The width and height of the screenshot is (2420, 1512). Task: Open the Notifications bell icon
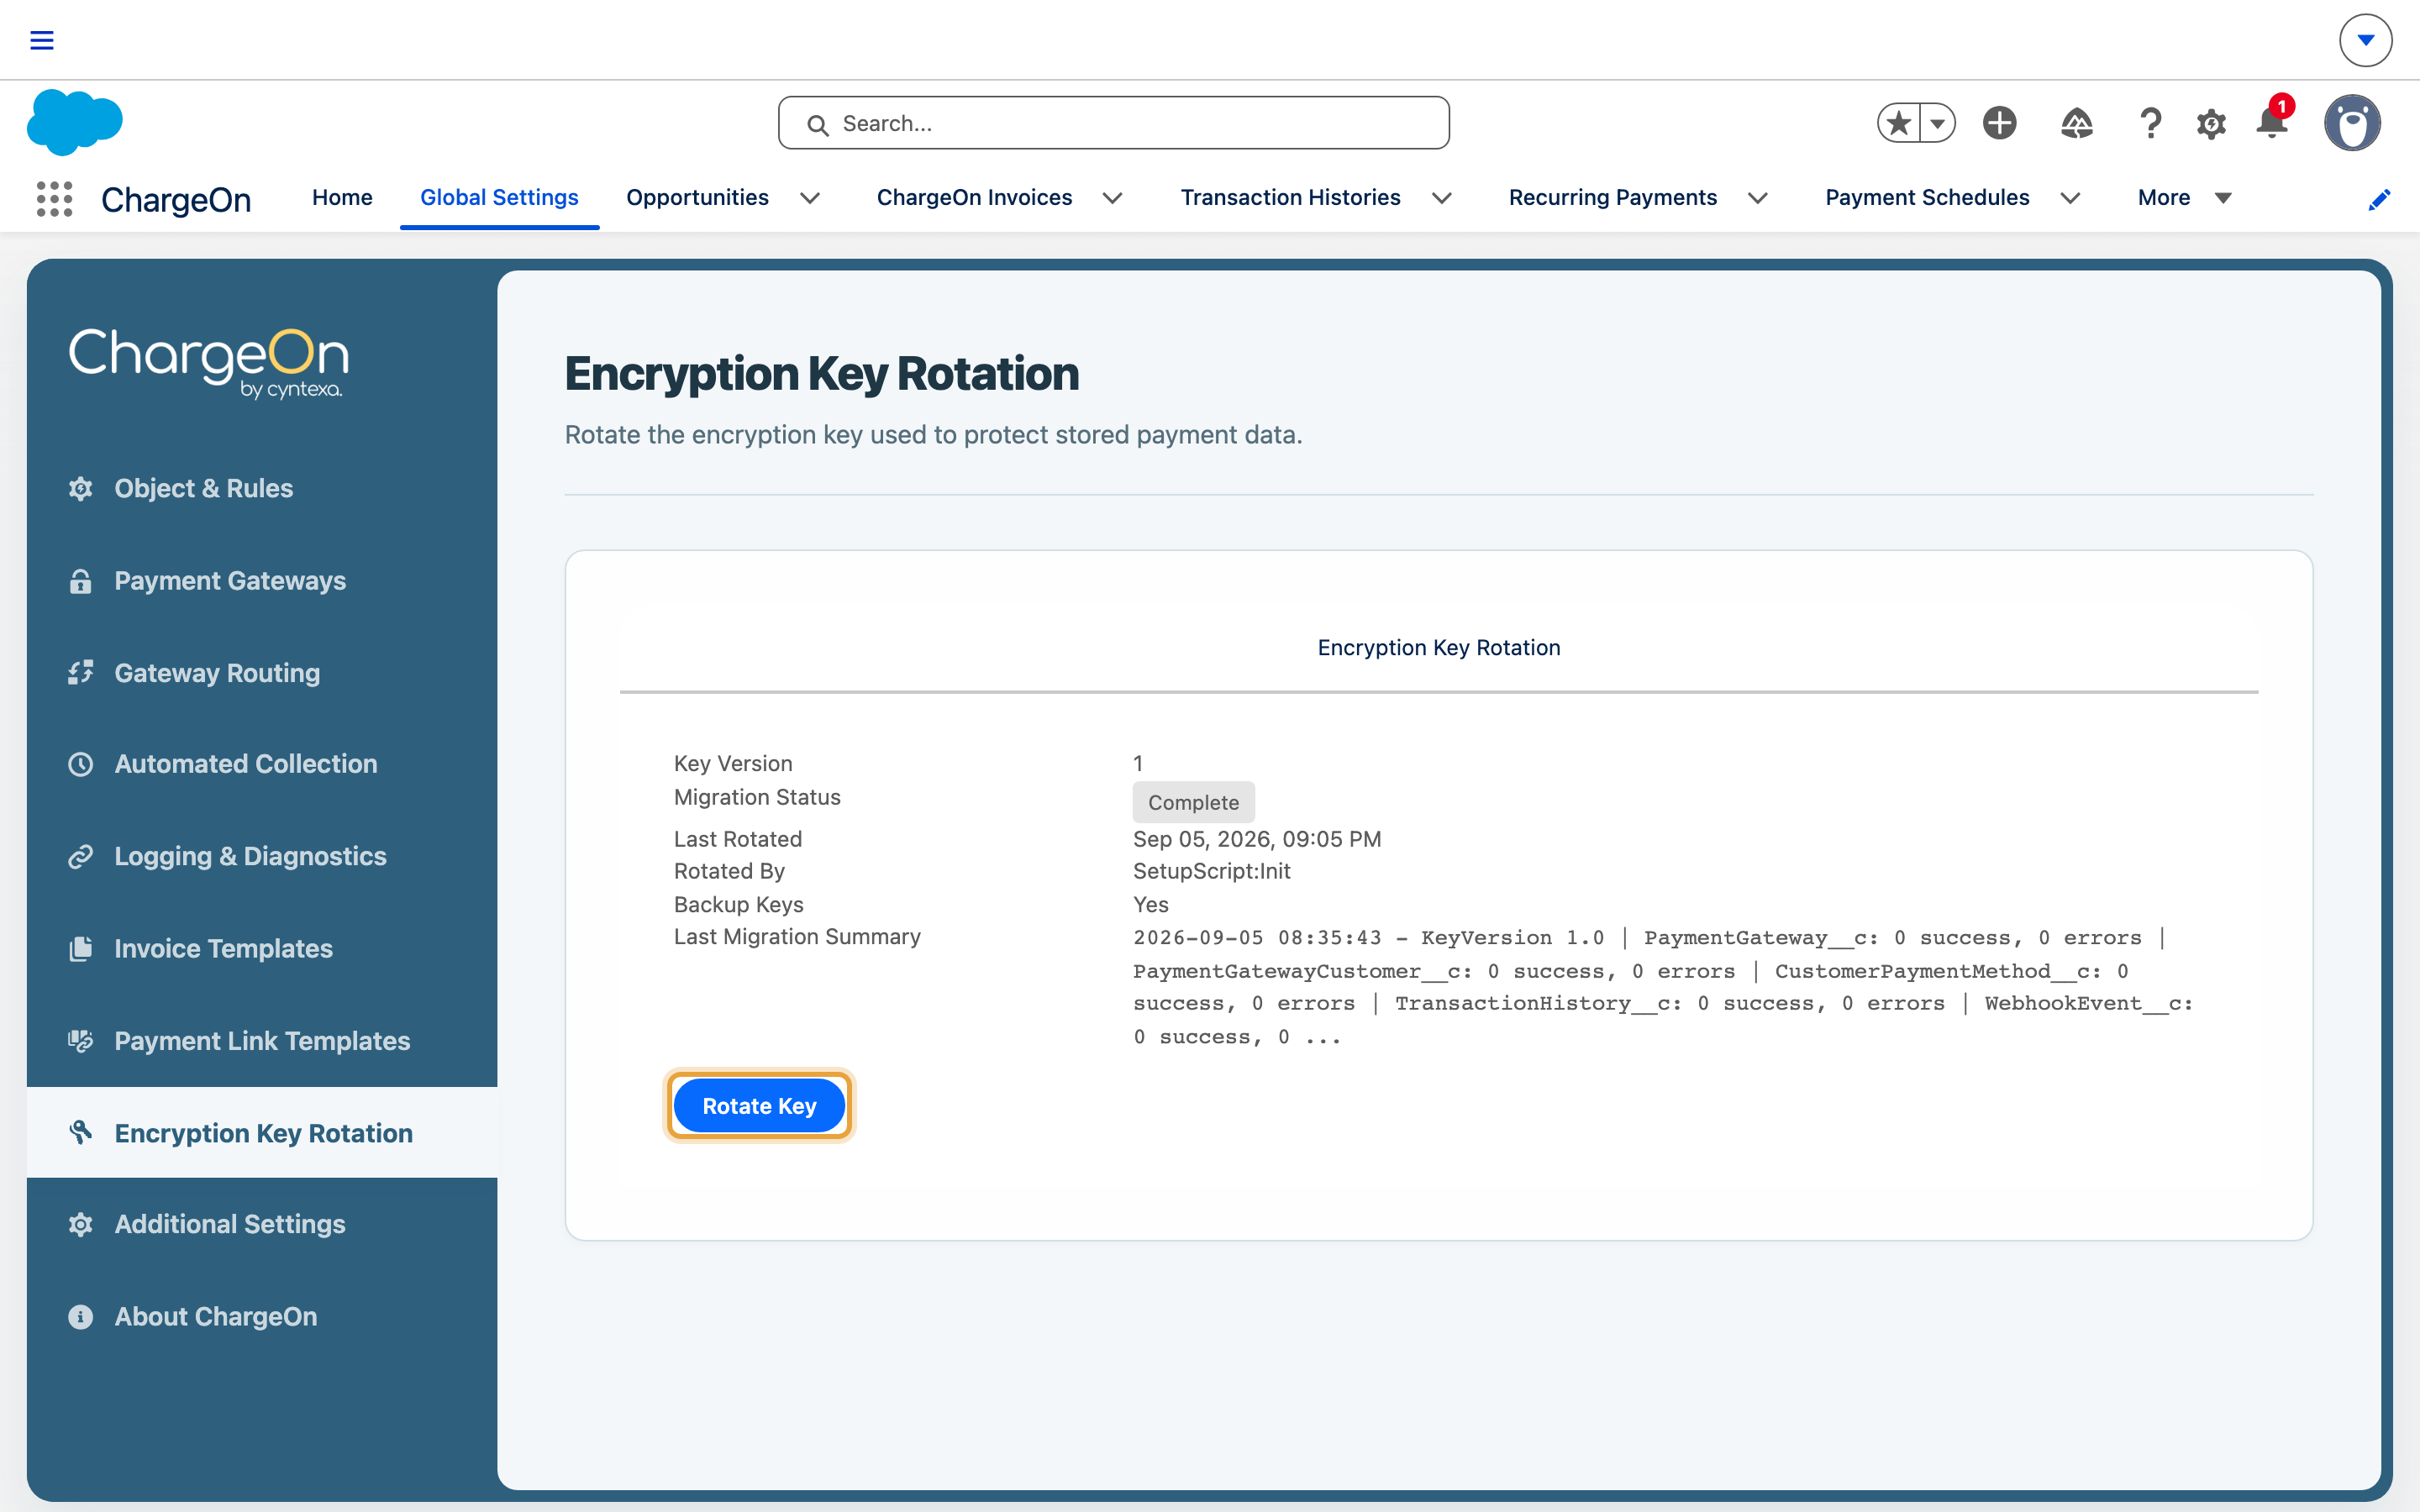(2272, 123)
